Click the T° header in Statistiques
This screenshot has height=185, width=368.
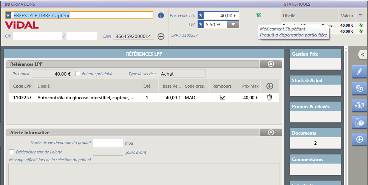tap(361, 16)
